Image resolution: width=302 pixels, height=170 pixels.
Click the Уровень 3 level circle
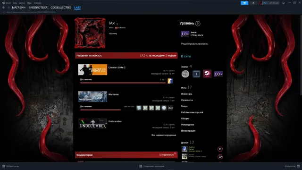tap(198, 24)
